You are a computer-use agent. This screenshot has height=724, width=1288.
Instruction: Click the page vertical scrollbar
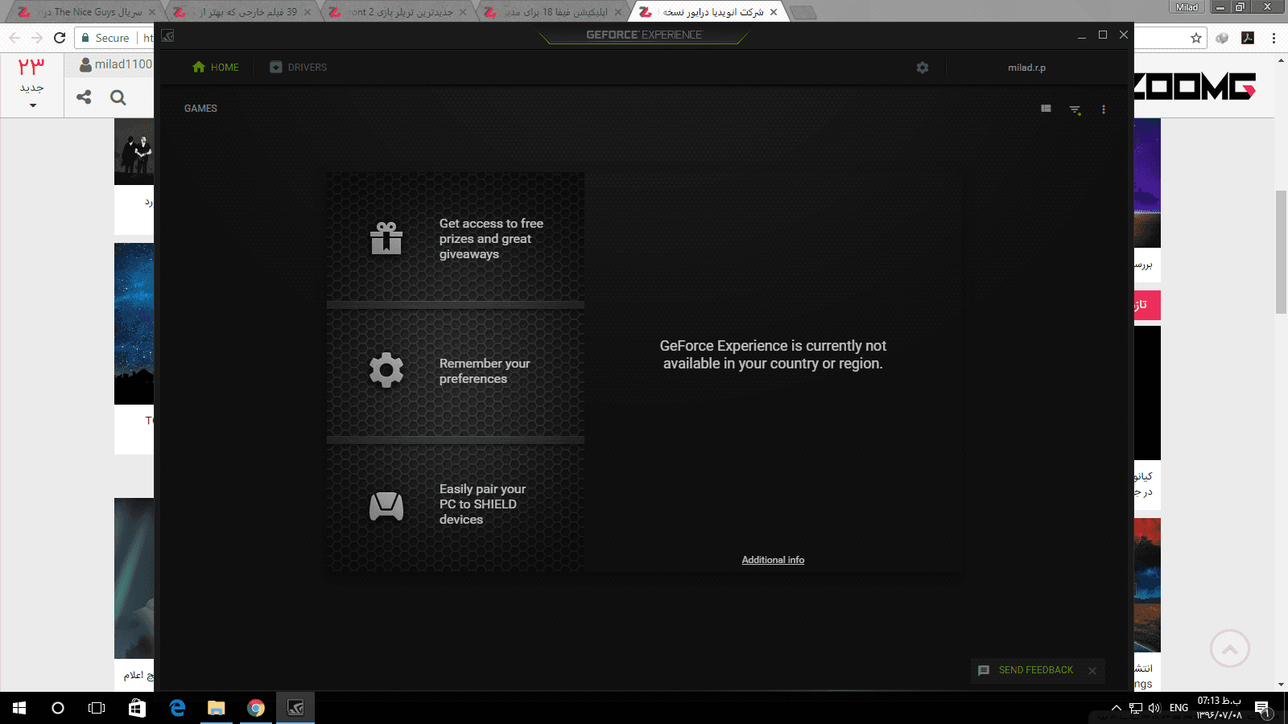pos(1281,252)
